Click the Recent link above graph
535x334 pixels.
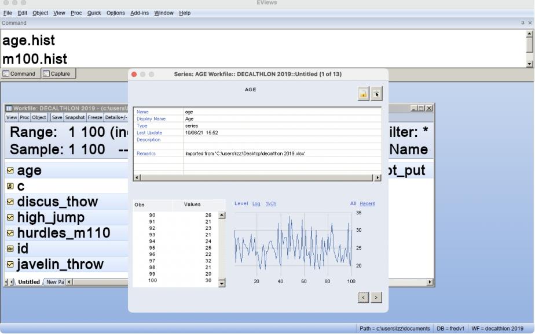pyautogui.click(x=367, y=203)
